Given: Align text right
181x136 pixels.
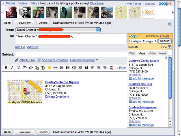Looking at the screenshot, I should [105, 68].
